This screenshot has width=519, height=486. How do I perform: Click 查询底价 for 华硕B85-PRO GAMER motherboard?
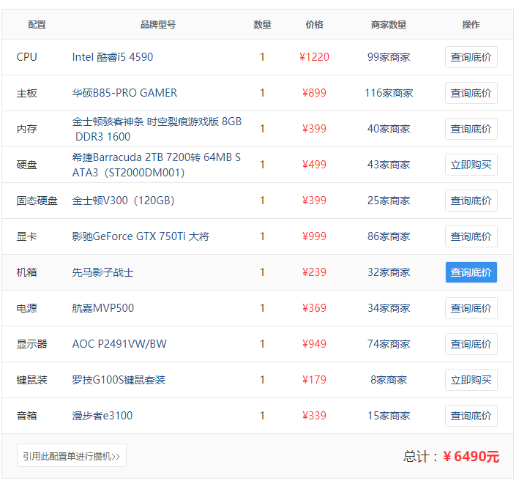(471, 93)
